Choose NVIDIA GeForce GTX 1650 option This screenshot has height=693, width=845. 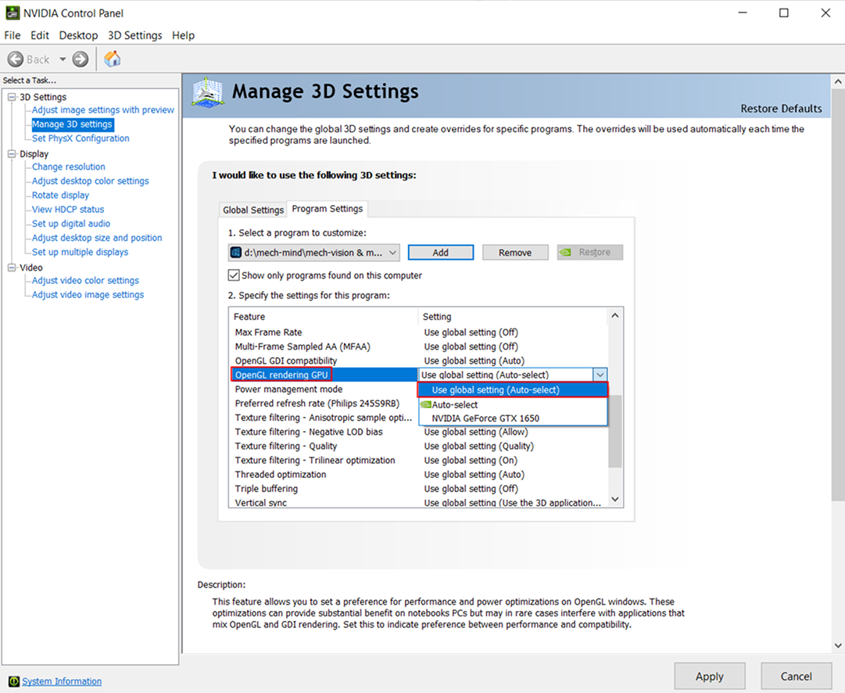(x=513, y=418)
